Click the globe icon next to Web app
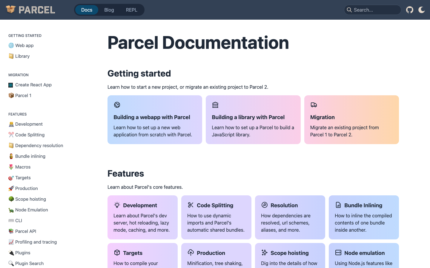Viewport: 430px width, 268px height. pos(11,45)
